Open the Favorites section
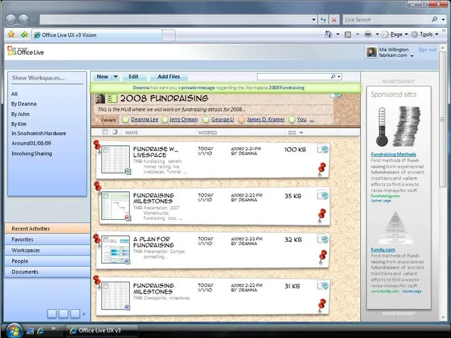Image resolution: width=451 pixels, height=338 pixels. pos(47,239)
